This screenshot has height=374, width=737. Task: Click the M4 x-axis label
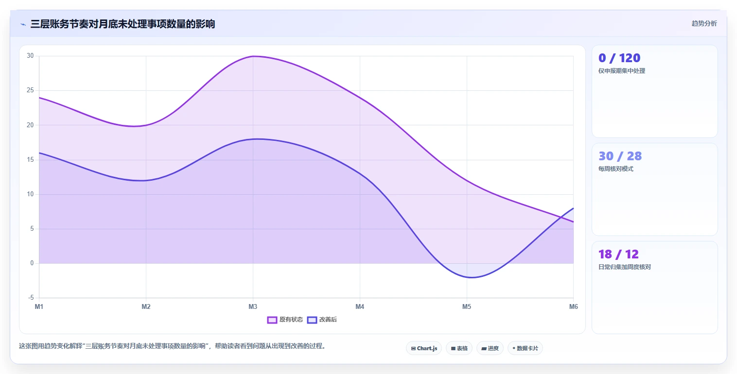click(x=360, y=306)
